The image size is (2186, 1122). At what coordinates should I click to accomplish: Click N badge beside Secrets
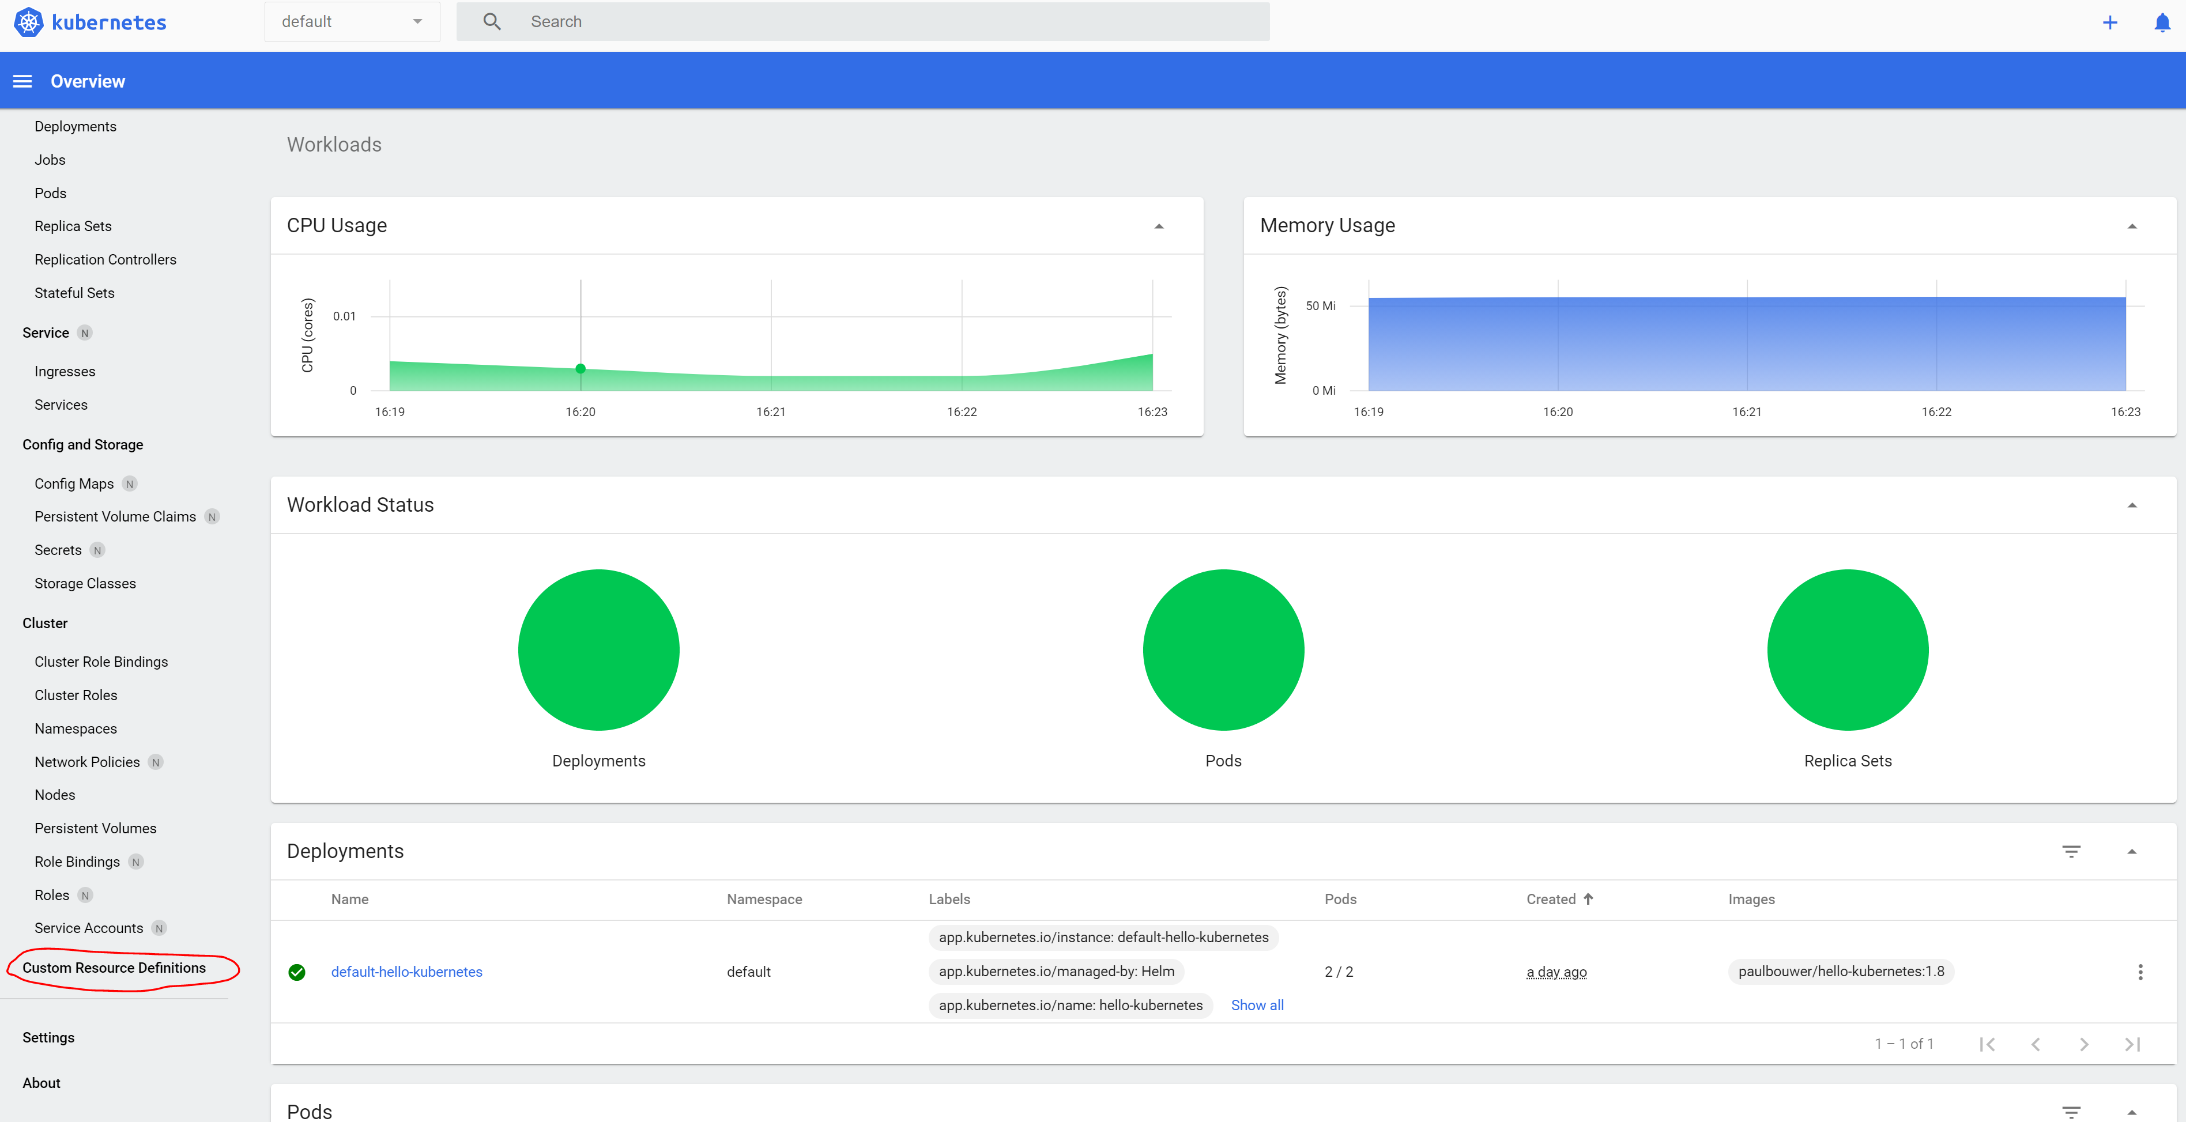click(97, 550)
